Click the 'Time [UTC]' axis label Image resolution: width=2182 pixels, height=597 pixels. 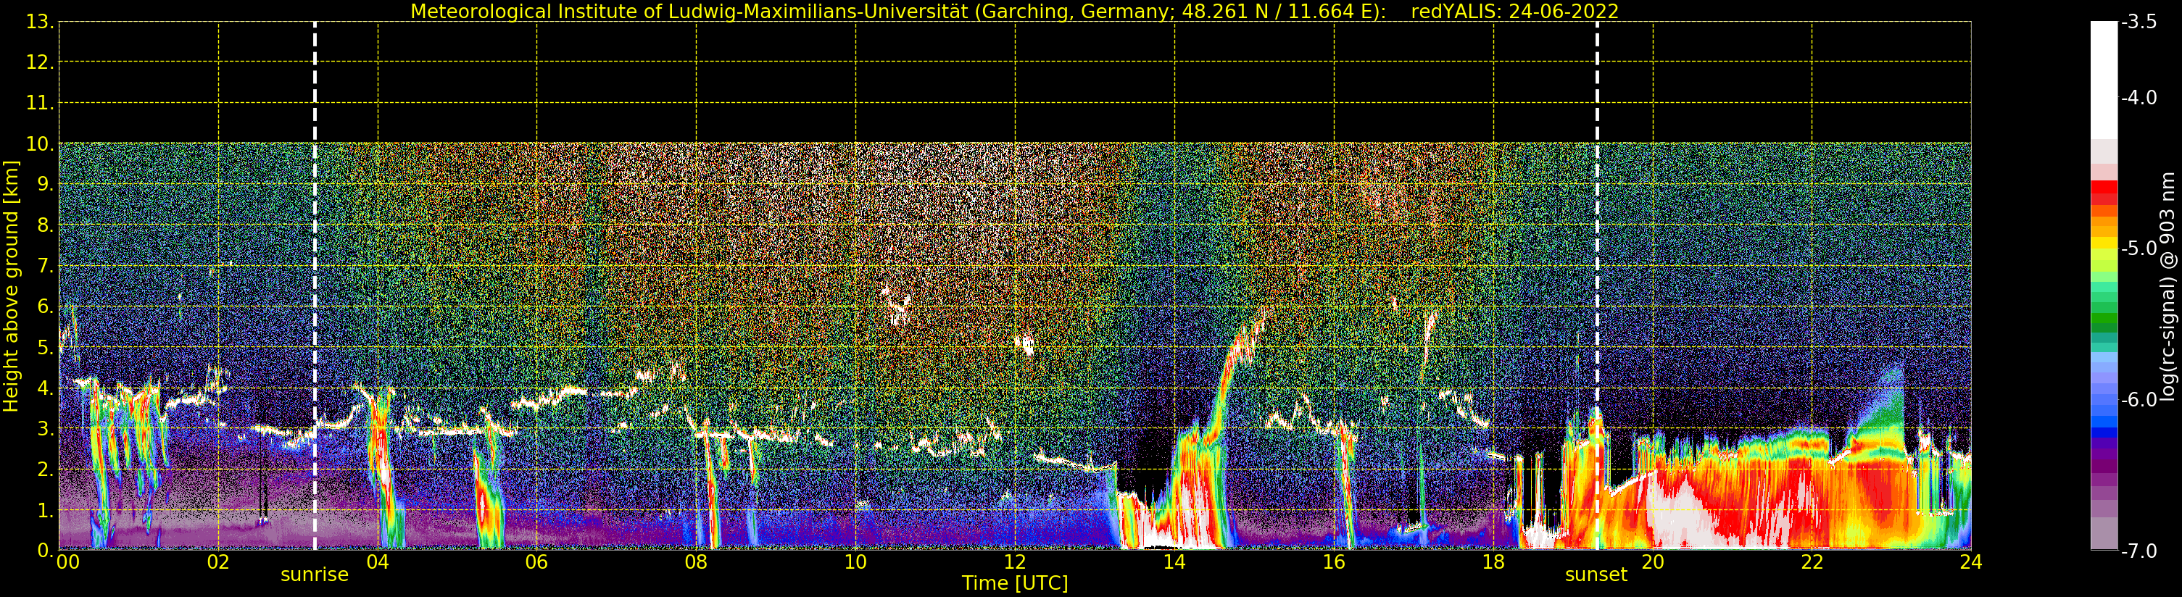click(1015, 583)
